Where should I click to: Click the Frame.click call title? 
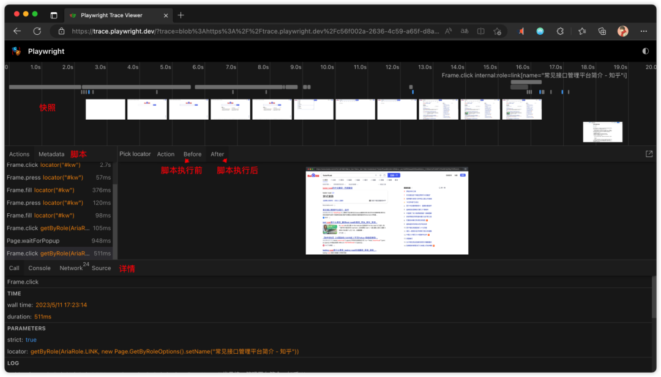pyautogui.click(x=23, y=282)
